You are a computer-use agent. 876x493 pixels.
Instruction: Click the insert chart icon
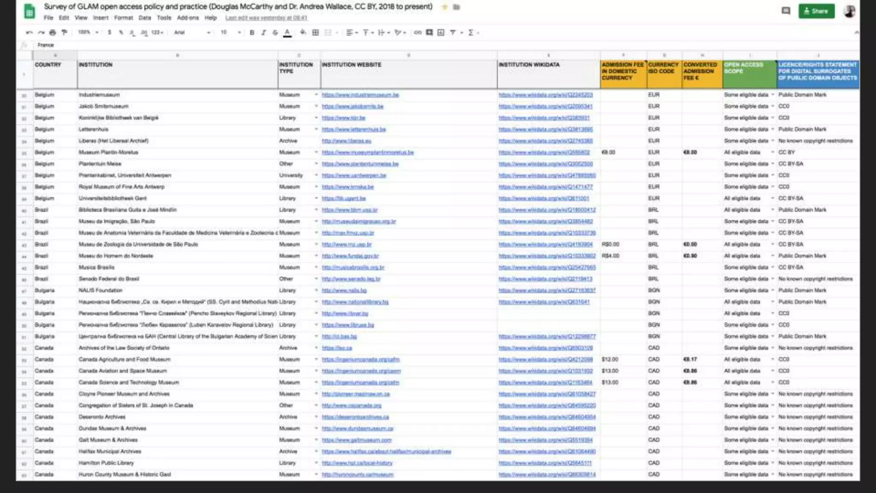coord(441,33)
